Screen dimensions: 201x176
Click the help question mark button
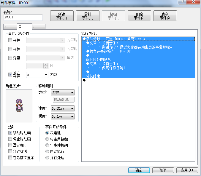[x=182, y=2]
